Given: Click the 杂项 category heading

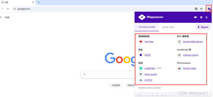Looking at the screenshot, I should (x=141, y=63).
